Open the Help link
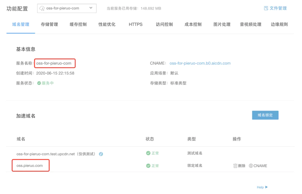The height and width of the screenshot is (194, 302). [260, 187]
